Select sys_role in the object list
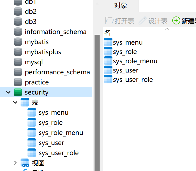196x171 pixels. tap(125, 52)
